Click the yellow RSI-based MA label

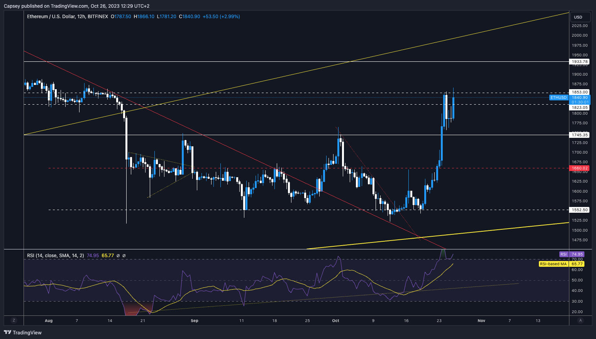click(553, 263)
